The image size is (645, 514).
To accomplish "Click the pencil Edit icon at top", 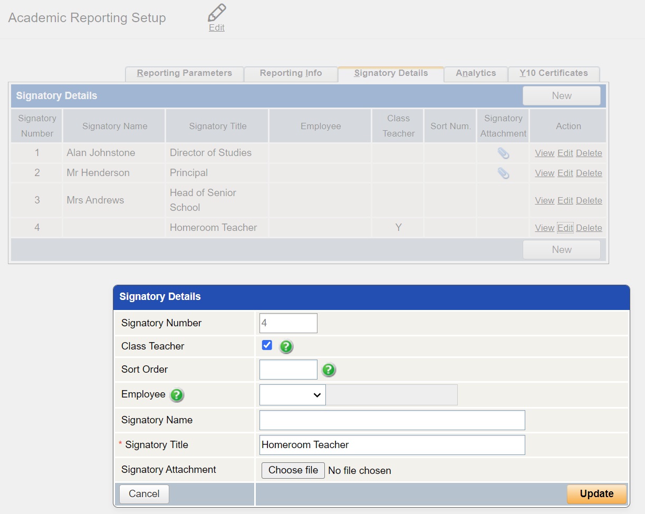I will click(216, 17).
